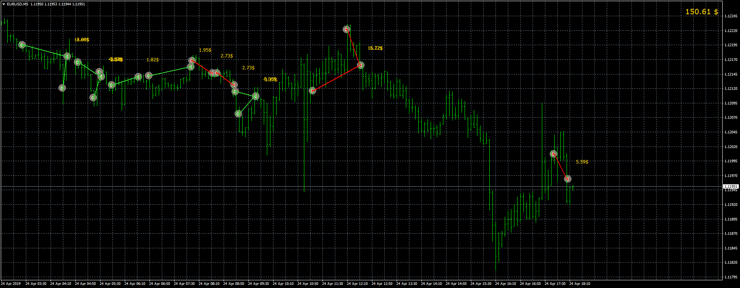Click price scale label 1.11995
740x288 pixels.
pos(731,161)
